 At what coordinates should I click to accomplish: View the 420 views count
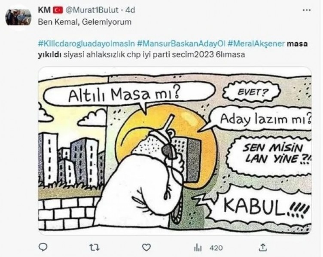click(x=216, y=248)
